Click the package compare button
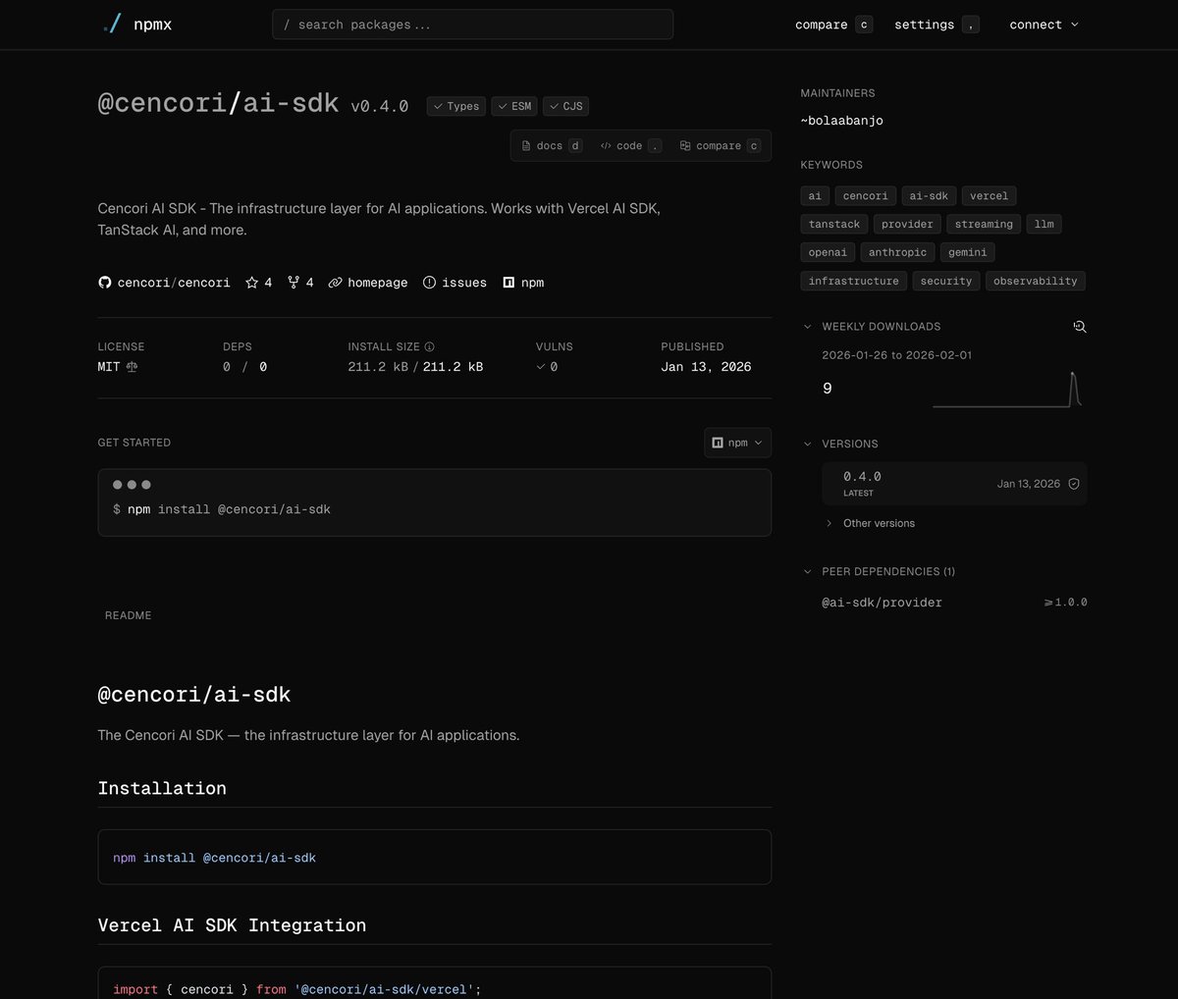Viewport: 1178px width, 999px height. coord(720,145)
